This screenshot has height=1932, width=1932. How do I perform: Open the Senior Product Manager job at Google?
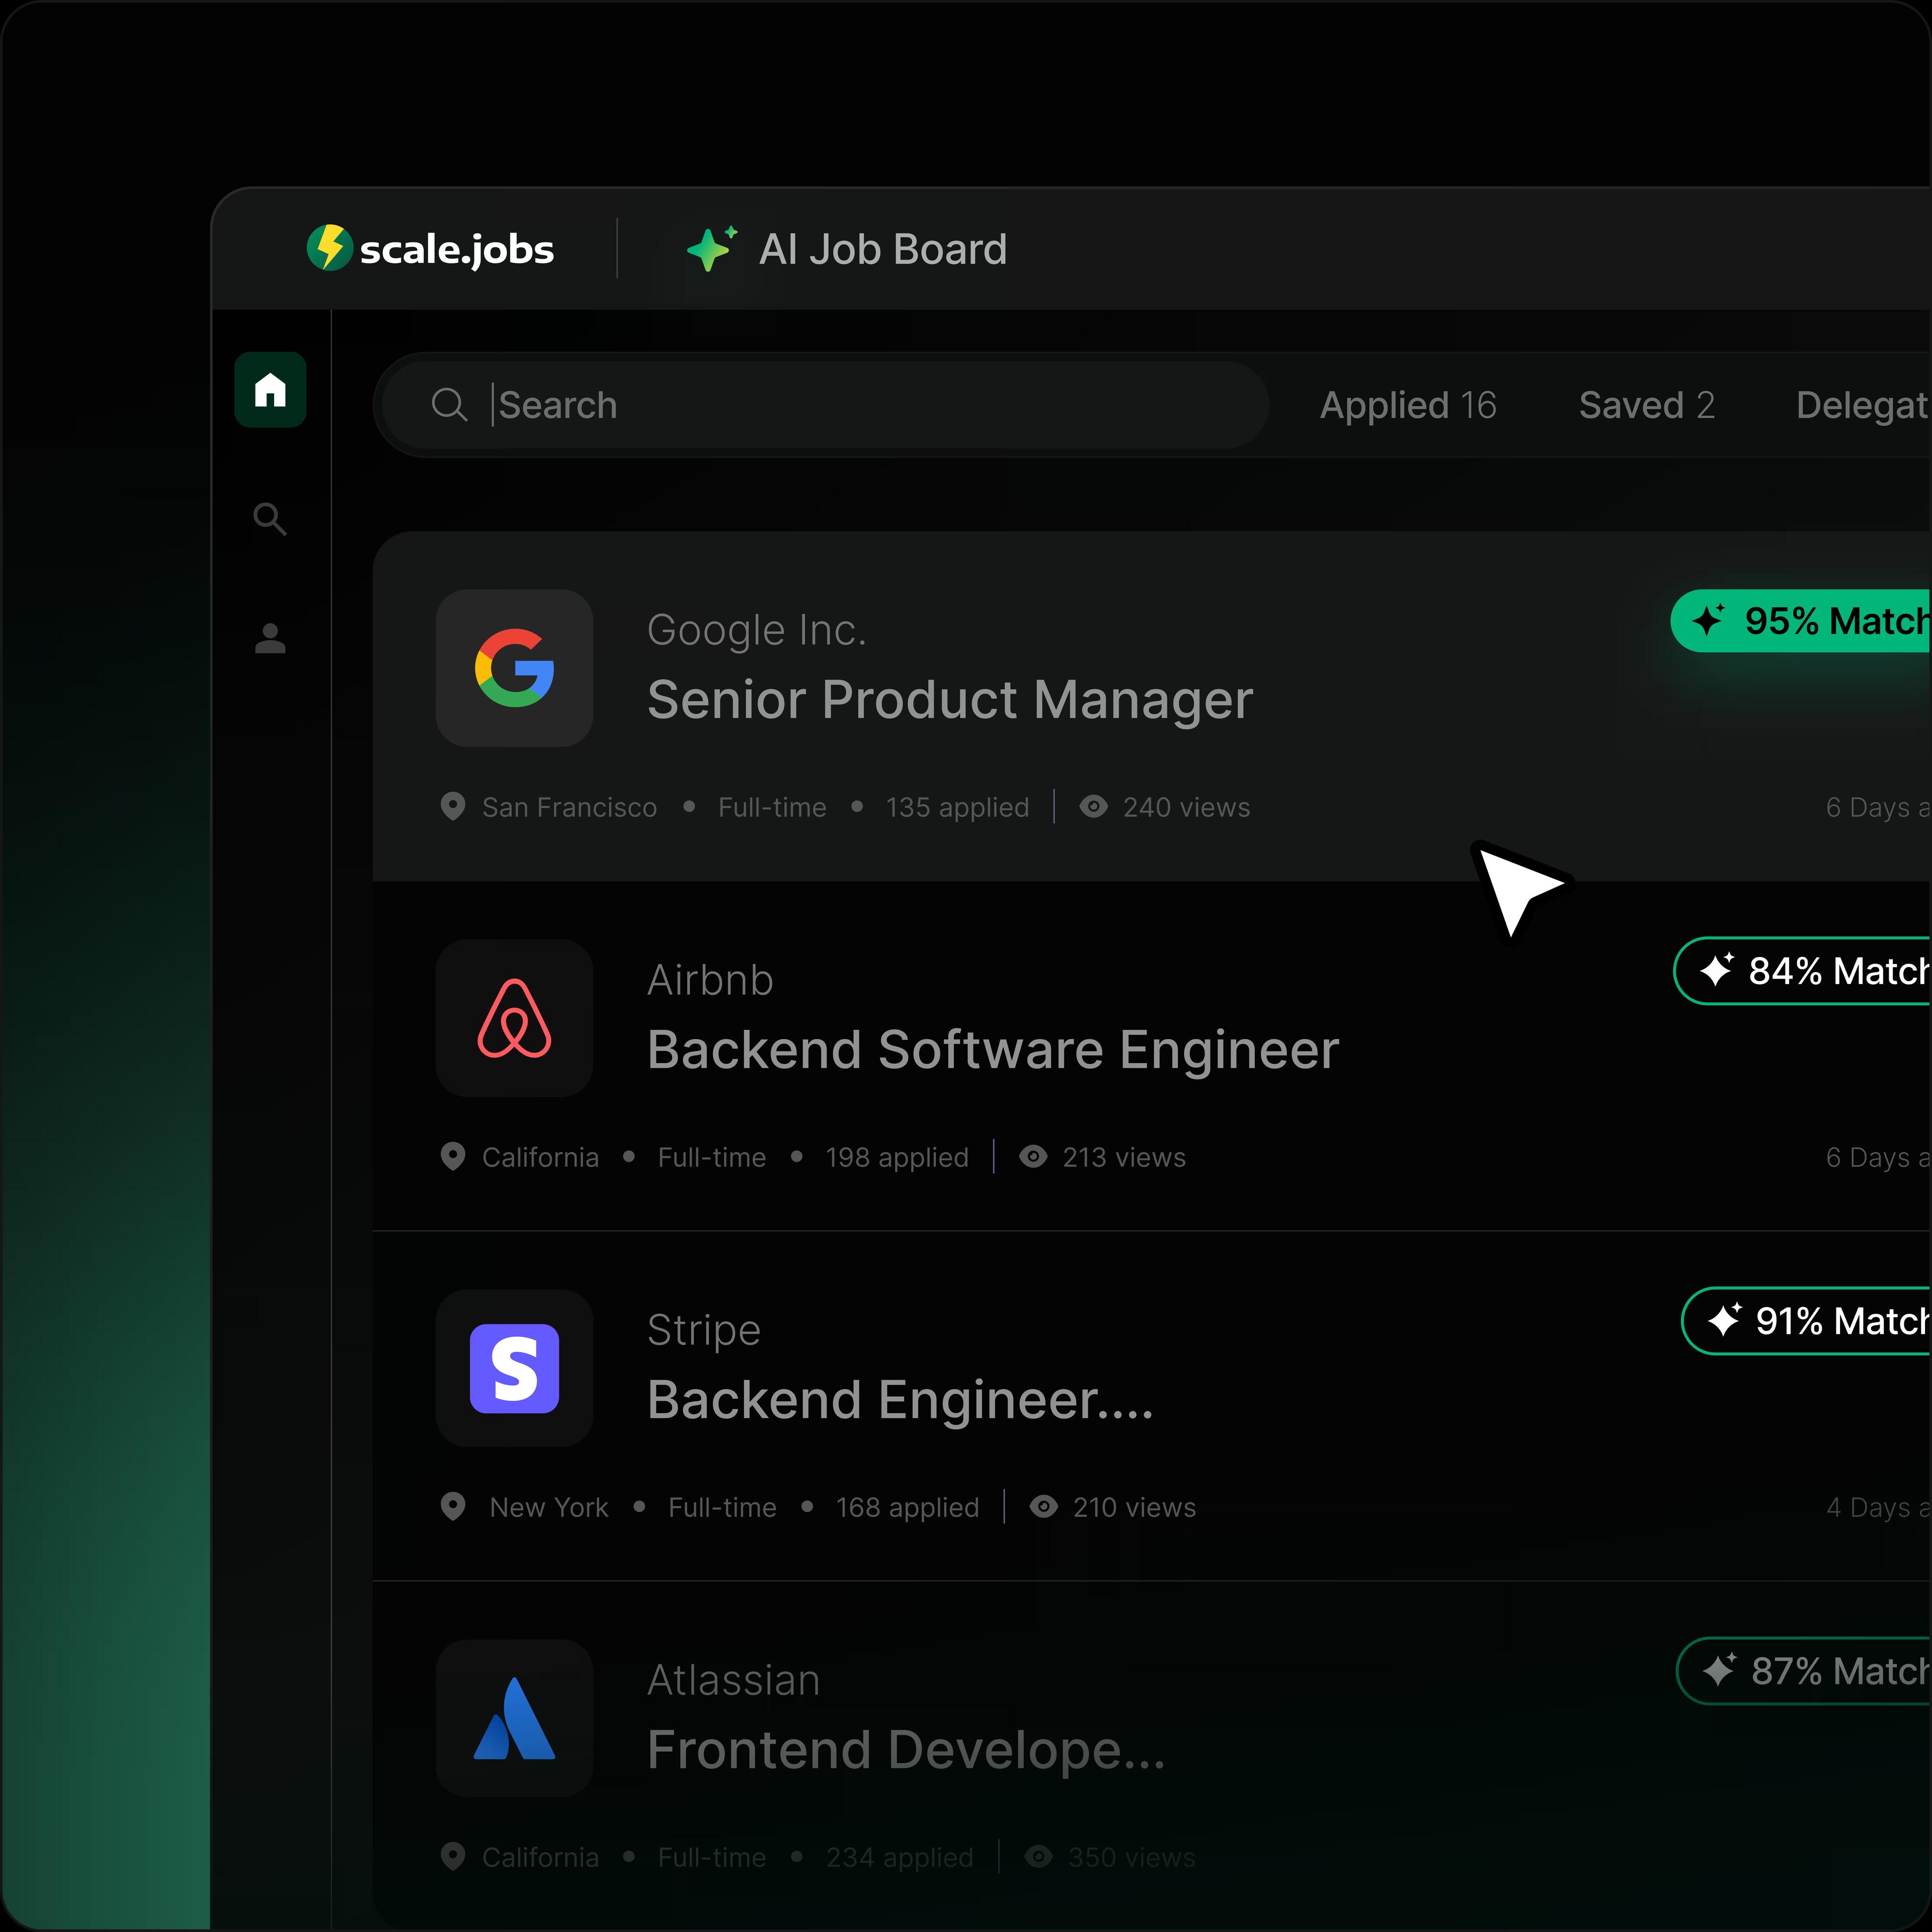[x=951, y=700]
